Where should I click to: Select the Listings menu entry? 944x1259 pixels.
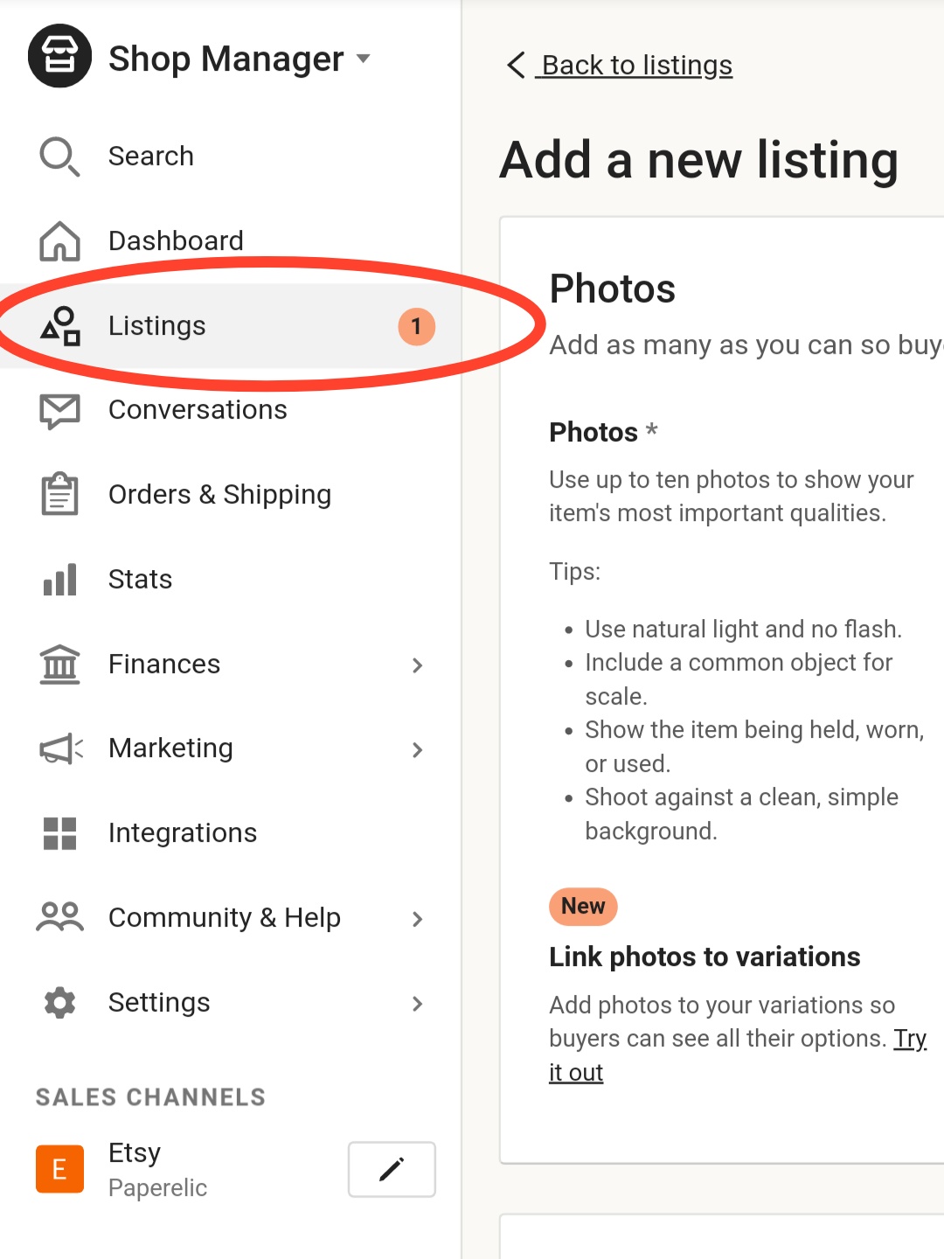point(157,325)
